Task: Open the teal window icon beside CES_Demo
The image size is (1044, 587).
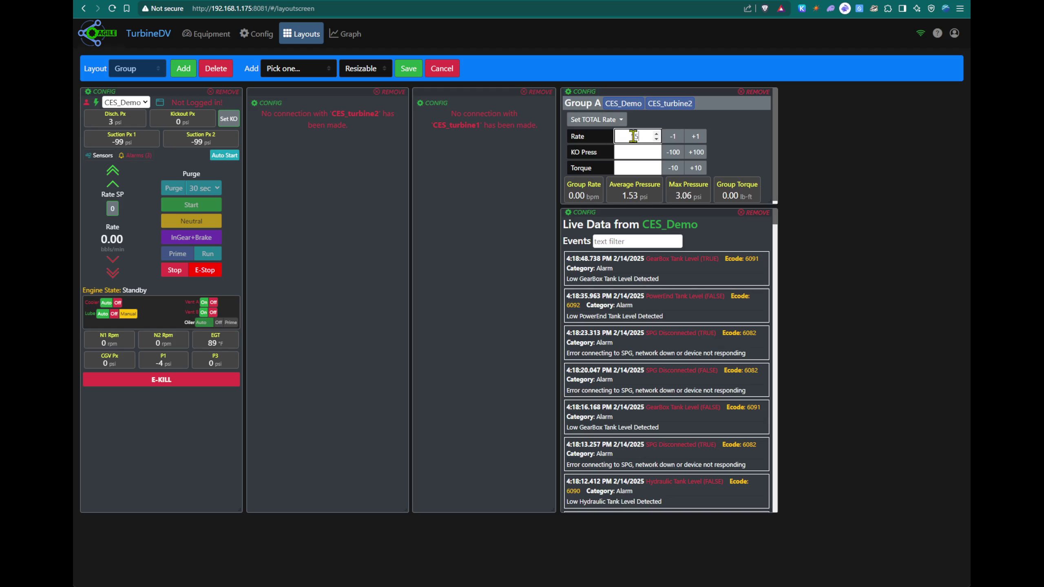Action: pos(159,102)
